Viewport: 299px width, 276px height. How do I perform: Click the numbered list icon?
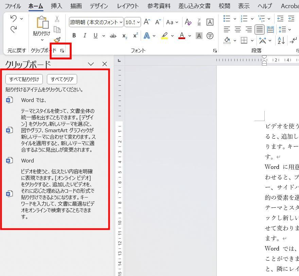[244, 18]
